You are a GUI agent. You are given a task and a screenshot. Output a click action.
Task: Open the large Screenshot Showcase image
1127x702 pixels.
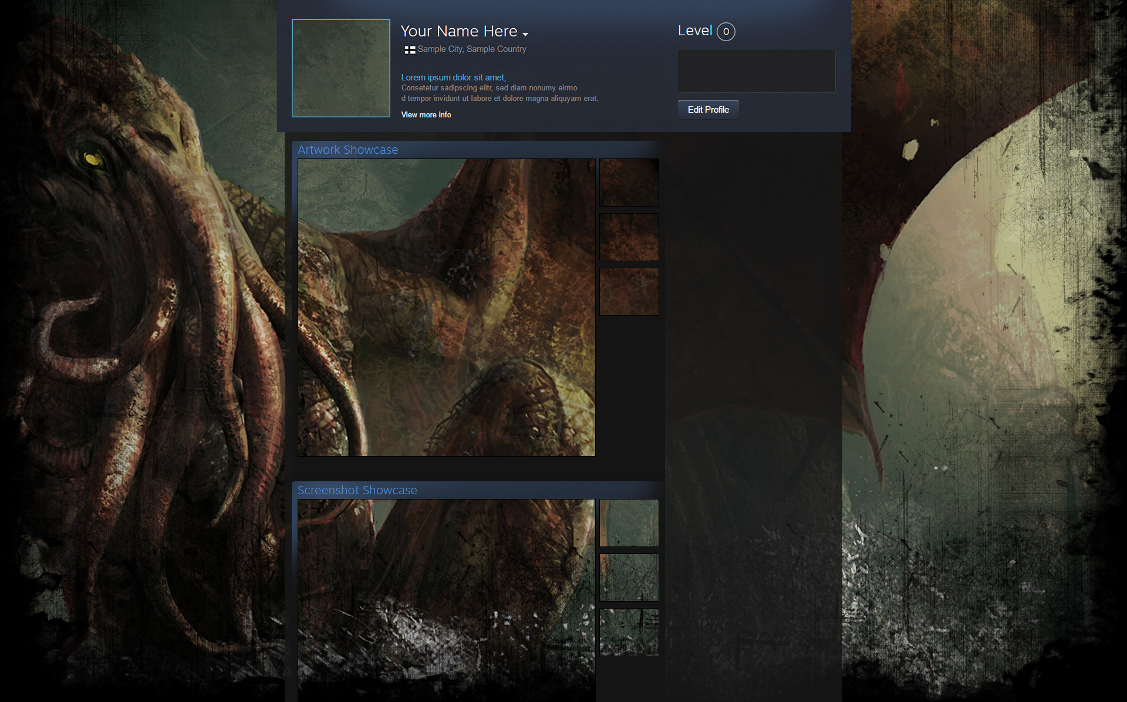click(446, 599)
